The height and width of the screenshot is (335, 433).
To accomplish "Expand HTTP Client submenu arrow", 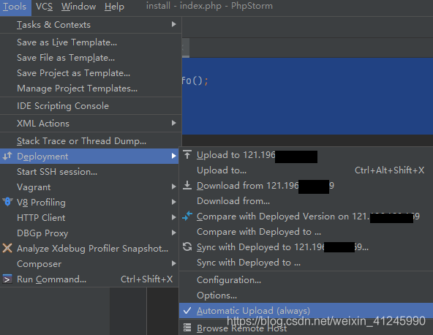I will point(173,218).
